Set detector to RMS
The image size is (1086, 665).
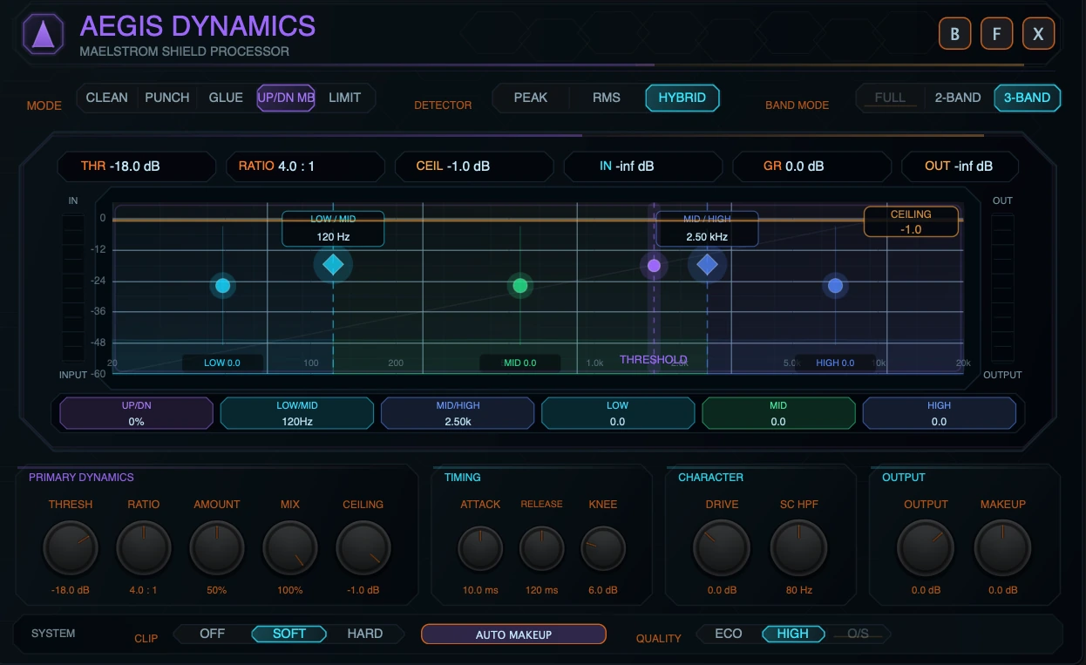click(x=607, y=98)
